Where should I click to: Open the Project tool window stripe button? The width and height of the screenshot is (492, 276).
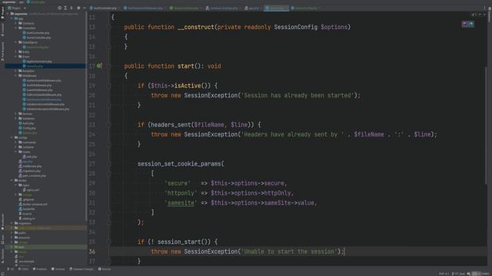click(3, 14)
